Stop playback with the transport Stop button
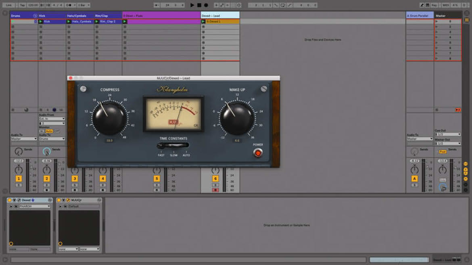 click(199, 5)
